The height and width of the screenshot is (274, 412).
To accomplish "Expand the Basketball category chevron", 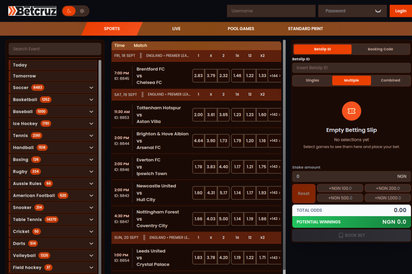I will coord(91,100).
